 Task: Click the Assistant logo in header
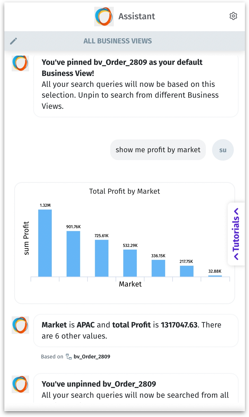click(104, 17)
